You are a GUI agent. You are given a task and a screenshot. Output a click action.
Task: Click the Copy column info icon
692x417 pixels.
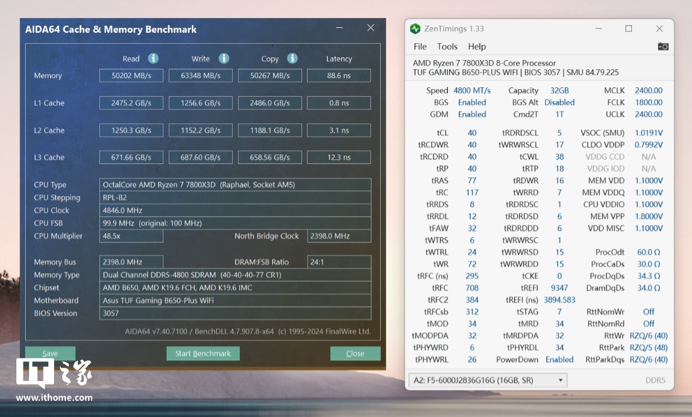coord(293,58)
